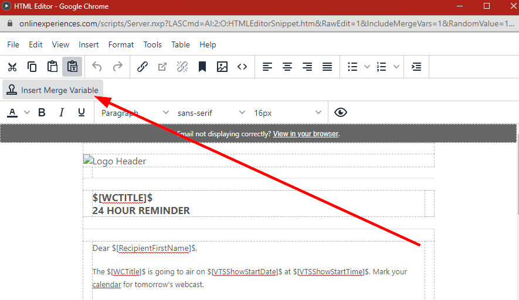Open the Tools menu
The width and height of the screenshot is (519, 300).
click(152, 44)
